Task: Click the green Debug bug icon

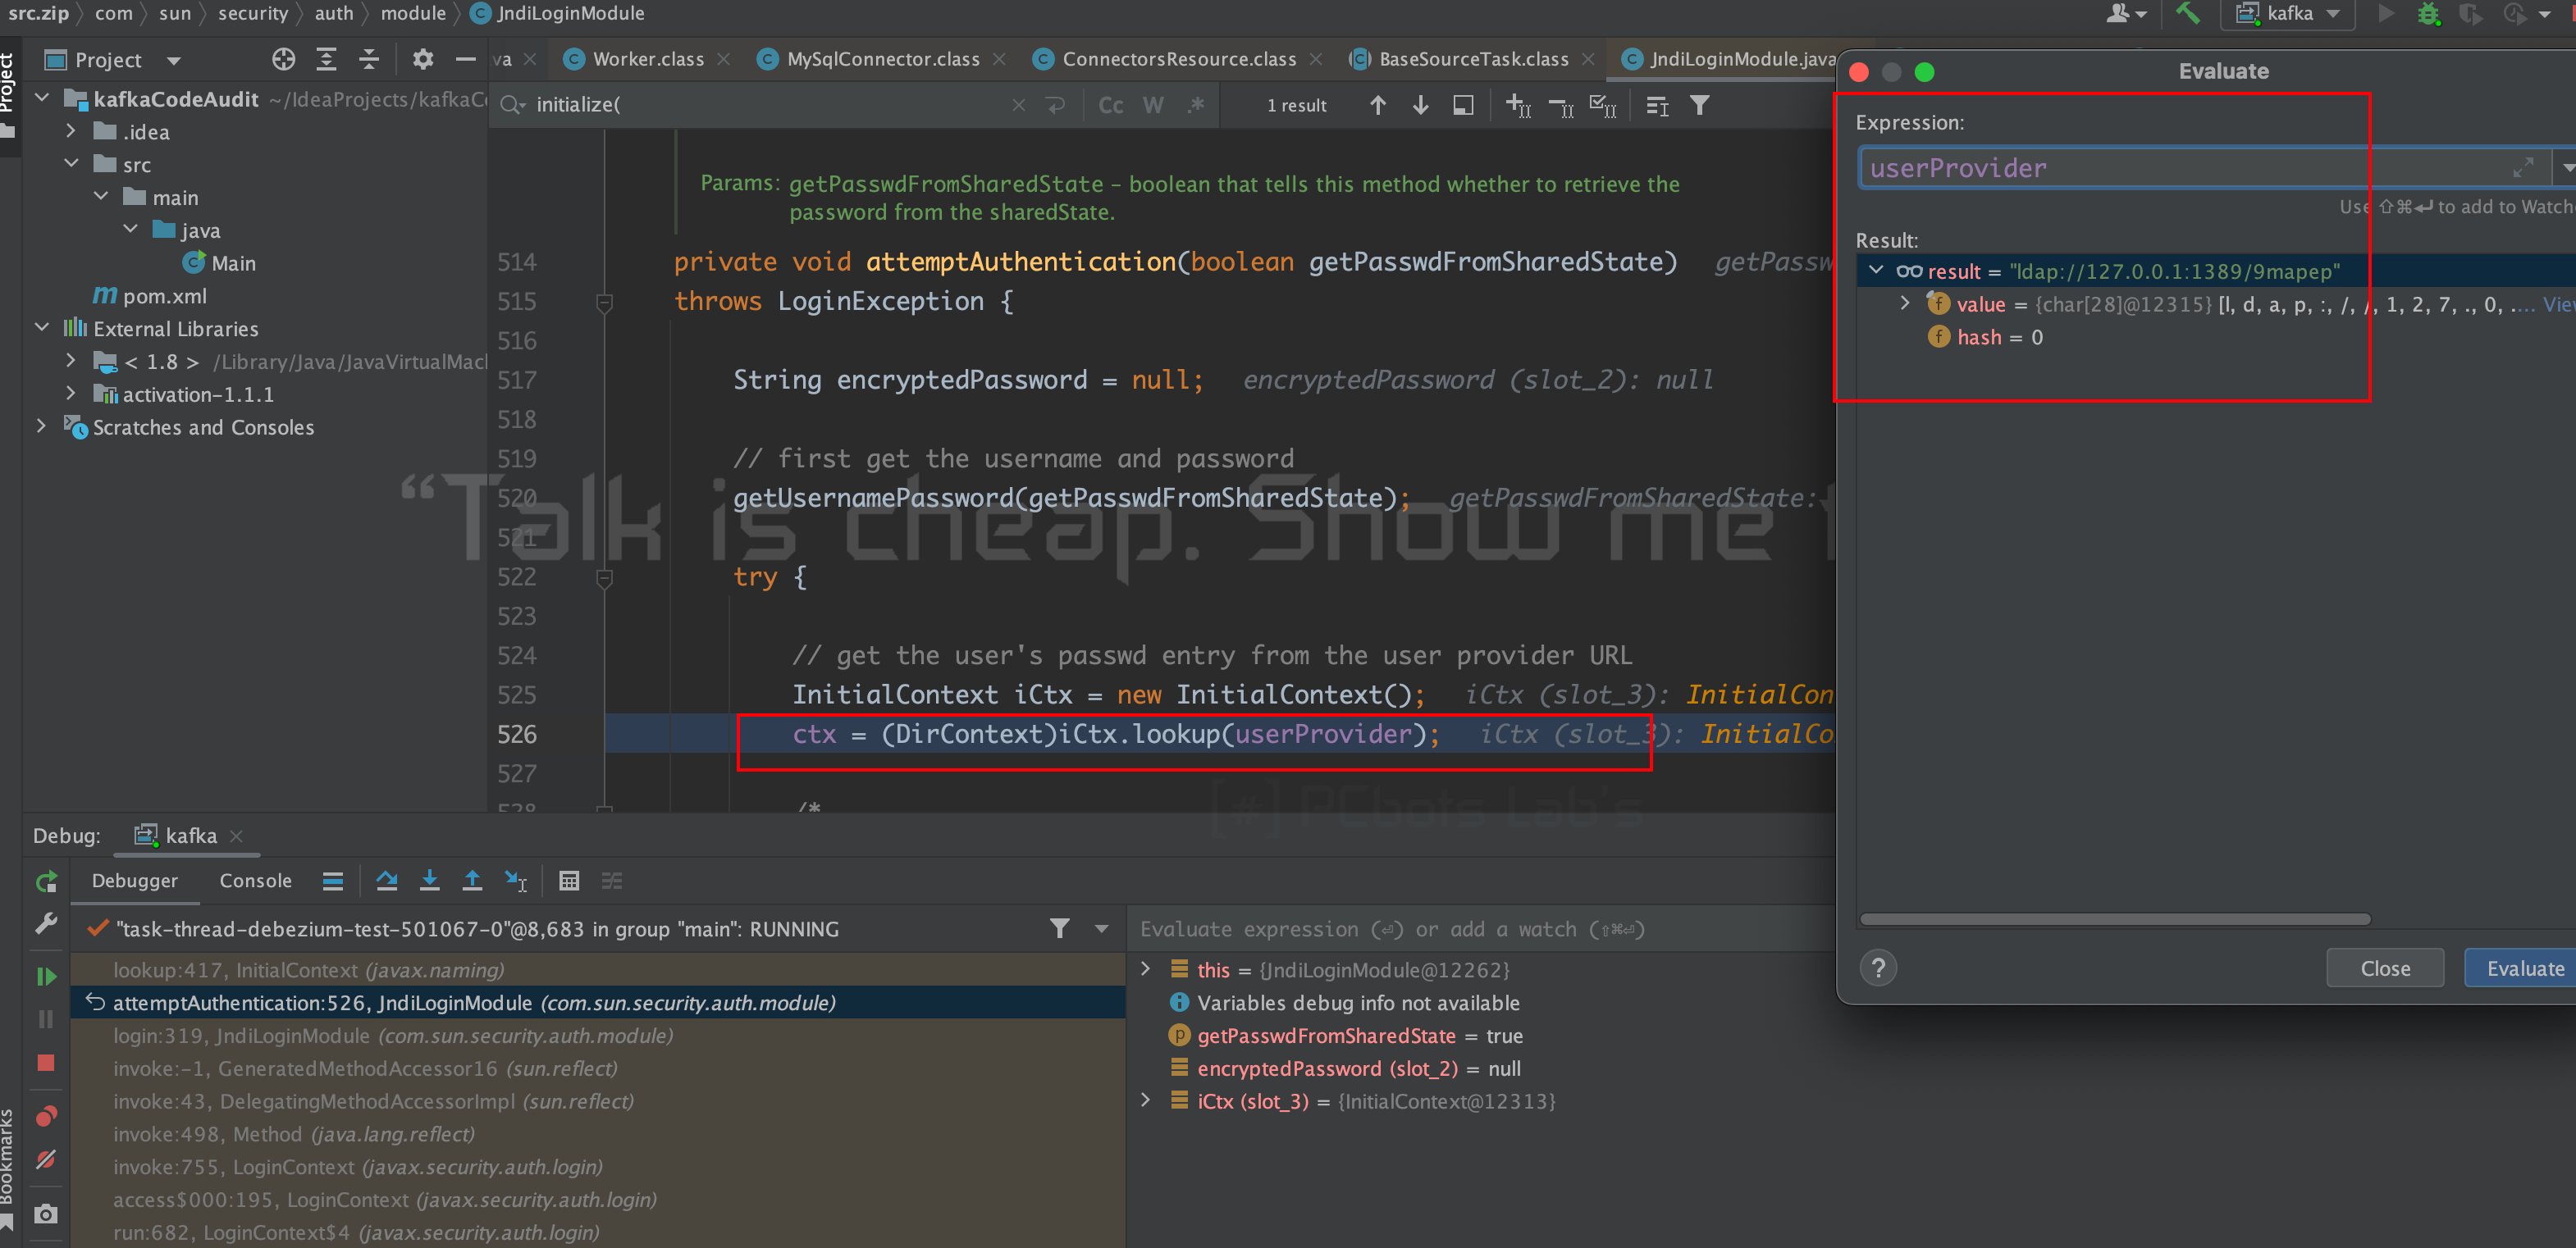Action: point(2428,14)
